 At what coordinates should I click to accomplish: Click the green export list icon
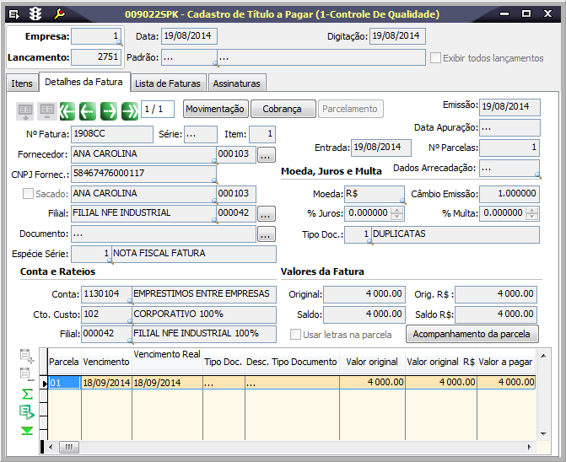[27, 412]
